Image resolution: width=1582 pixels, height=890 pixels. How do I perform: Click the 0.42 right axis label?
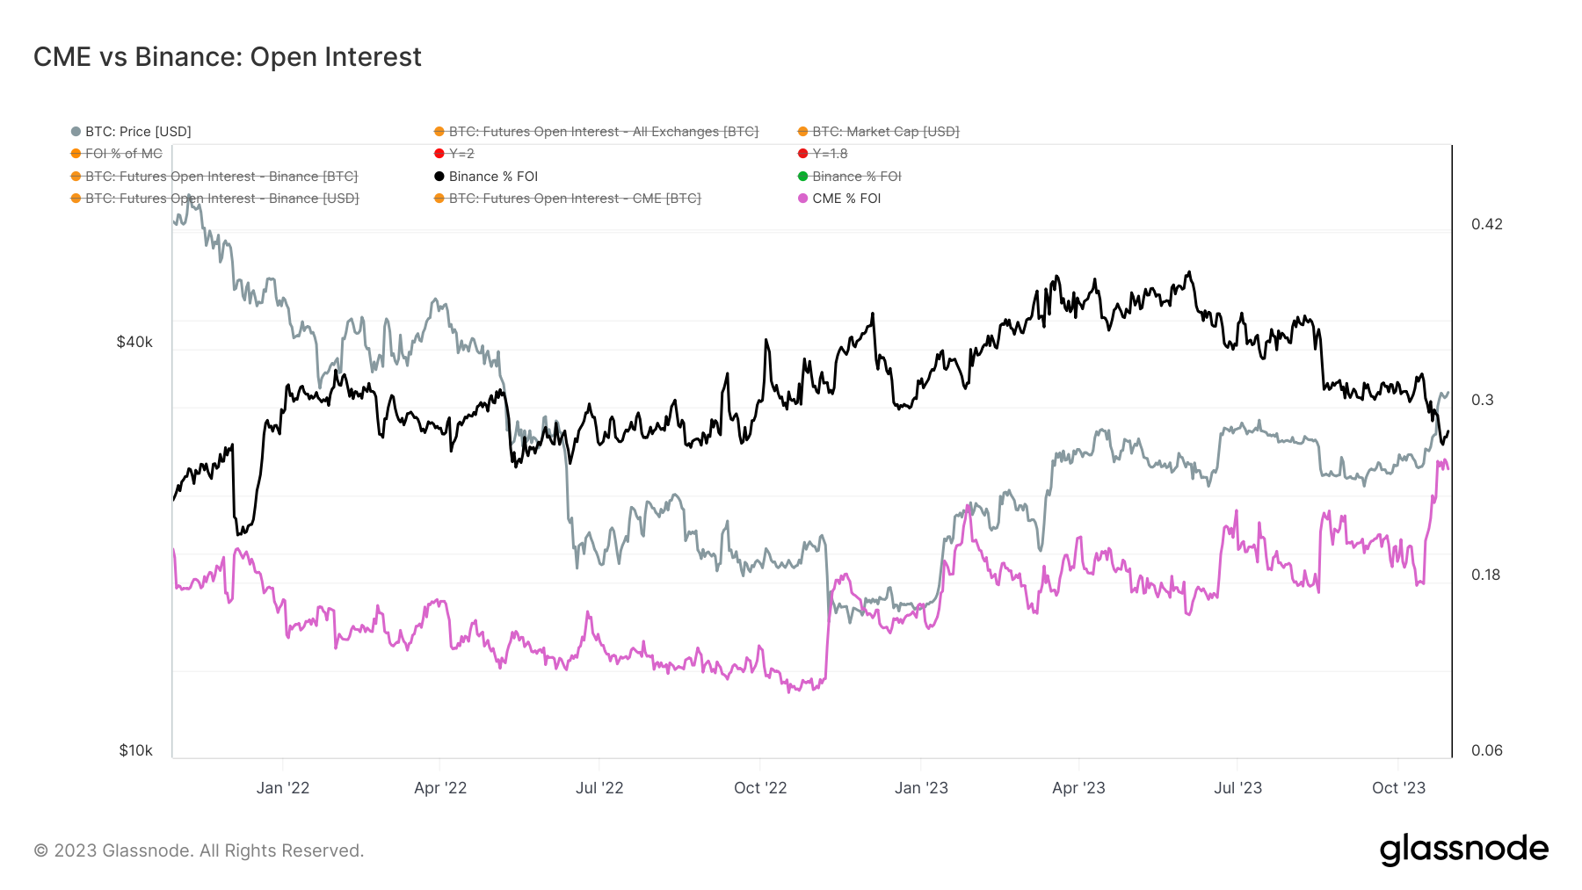1487,224
